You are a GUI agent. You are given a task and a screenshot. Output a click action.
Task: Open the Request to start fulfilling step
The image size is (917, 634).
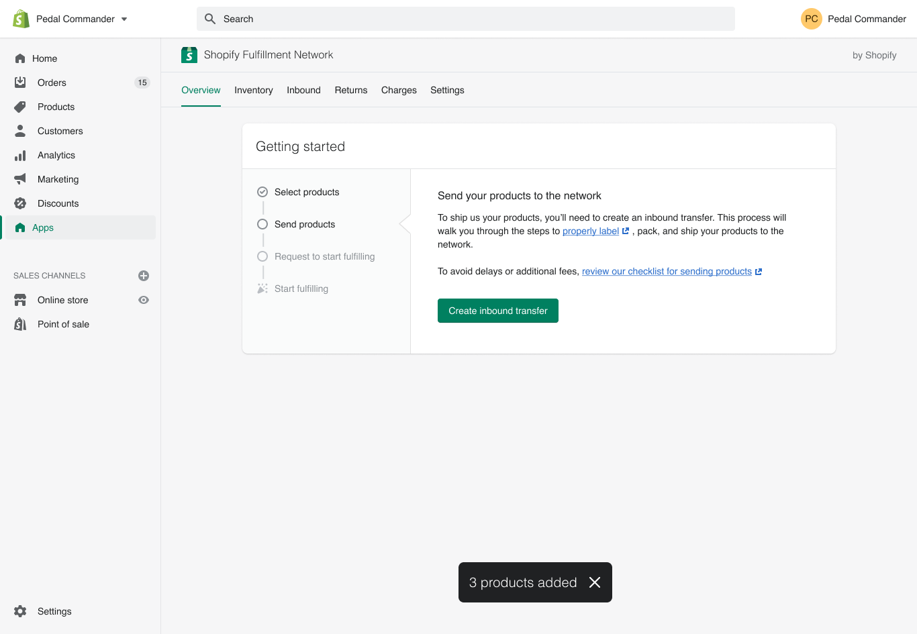pos(325,256)
